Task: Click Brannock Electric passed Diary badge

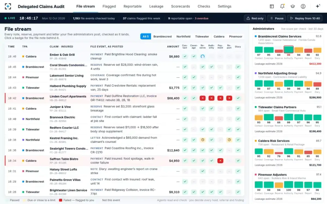Action: pyautogui.click(x=238, y=119)
